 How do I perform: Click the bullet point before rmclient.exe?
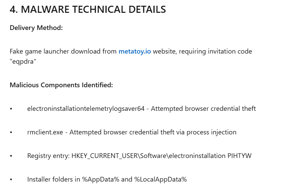(11, 132)
